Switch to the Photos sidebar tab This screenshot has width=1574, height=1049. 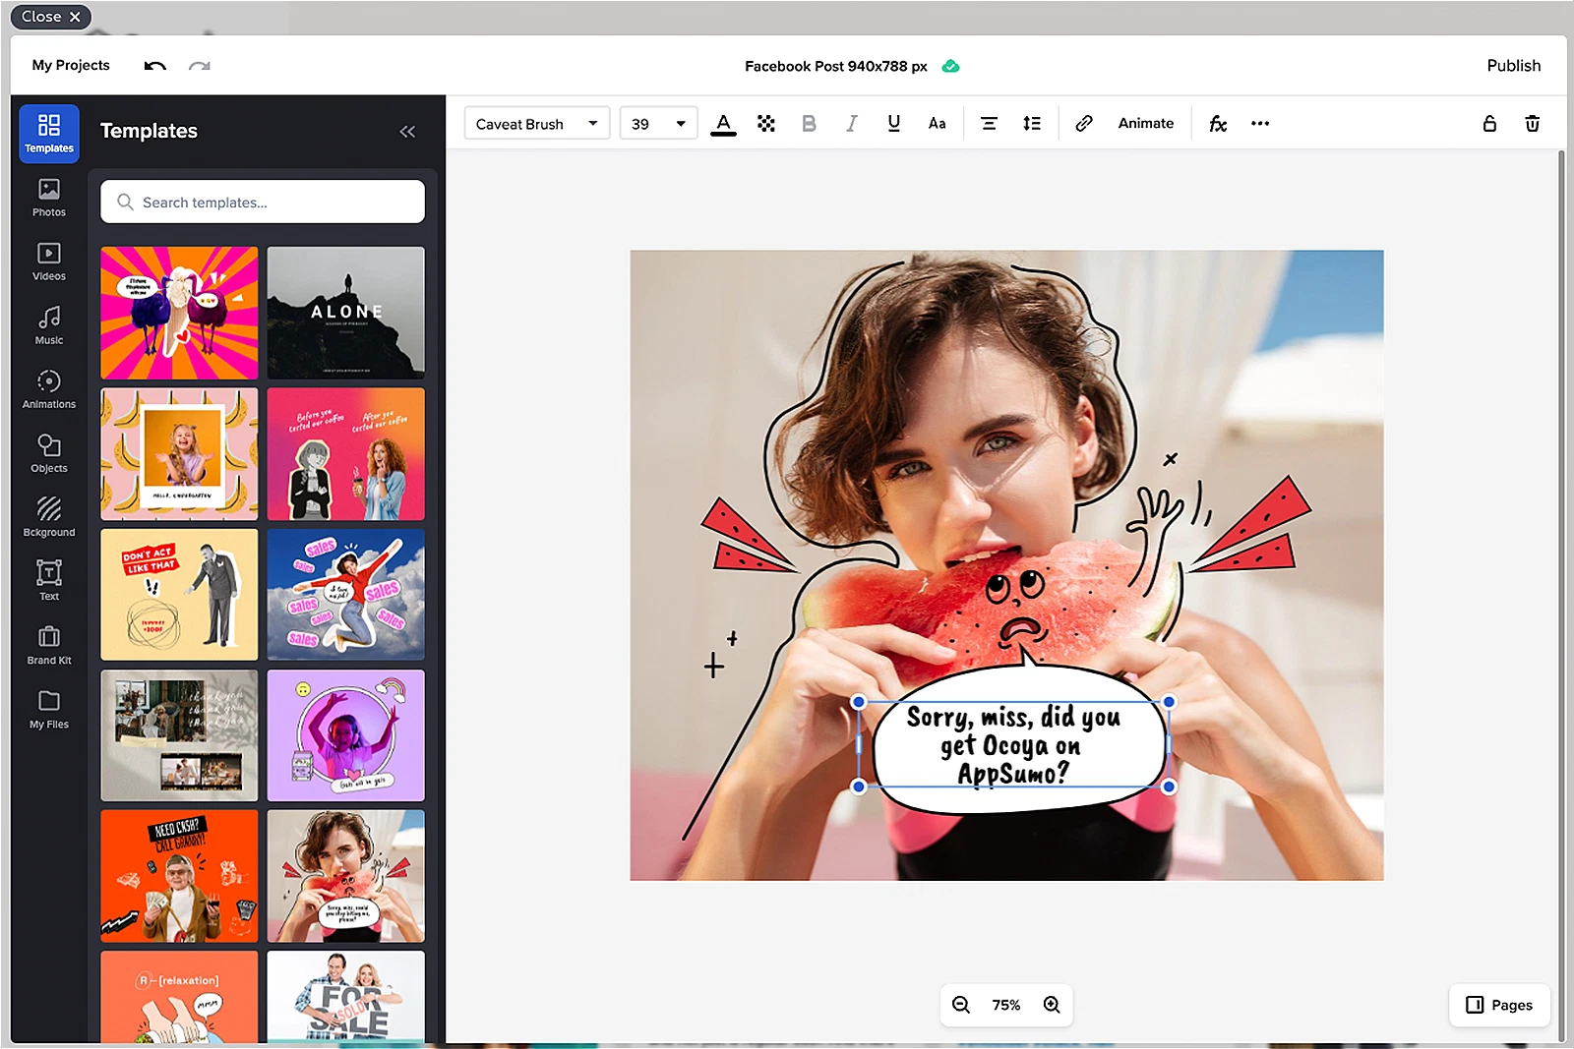tap(49, 198)
